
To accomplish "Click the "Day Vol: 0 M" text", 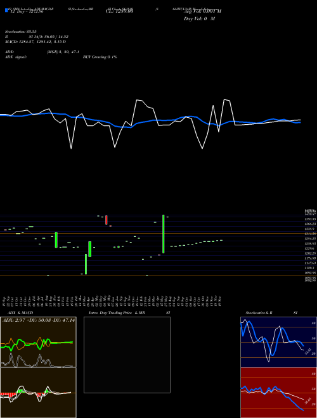I will (x=199, y=18).
